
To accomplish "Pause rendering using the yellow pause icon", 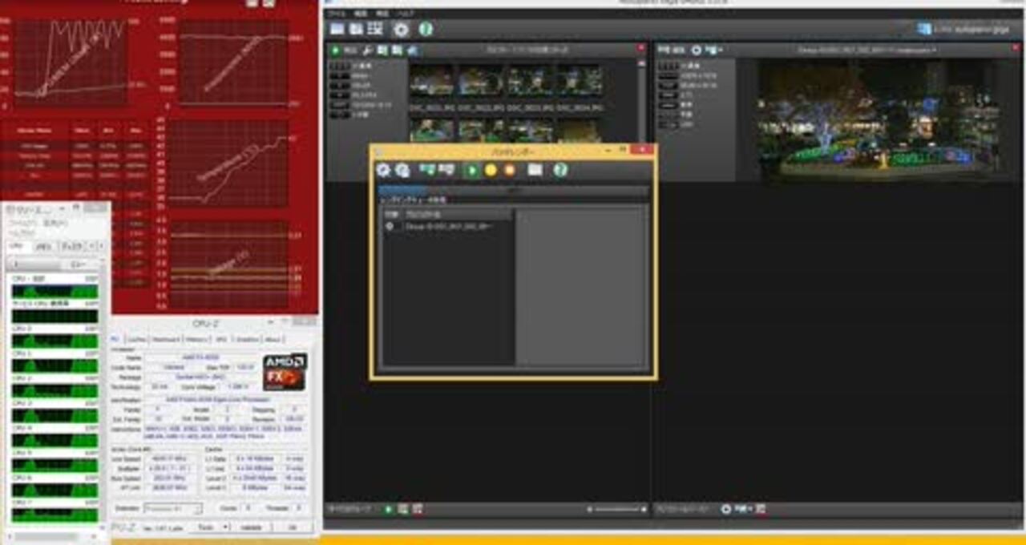I will pyautogui.click(x=491, y=170).
